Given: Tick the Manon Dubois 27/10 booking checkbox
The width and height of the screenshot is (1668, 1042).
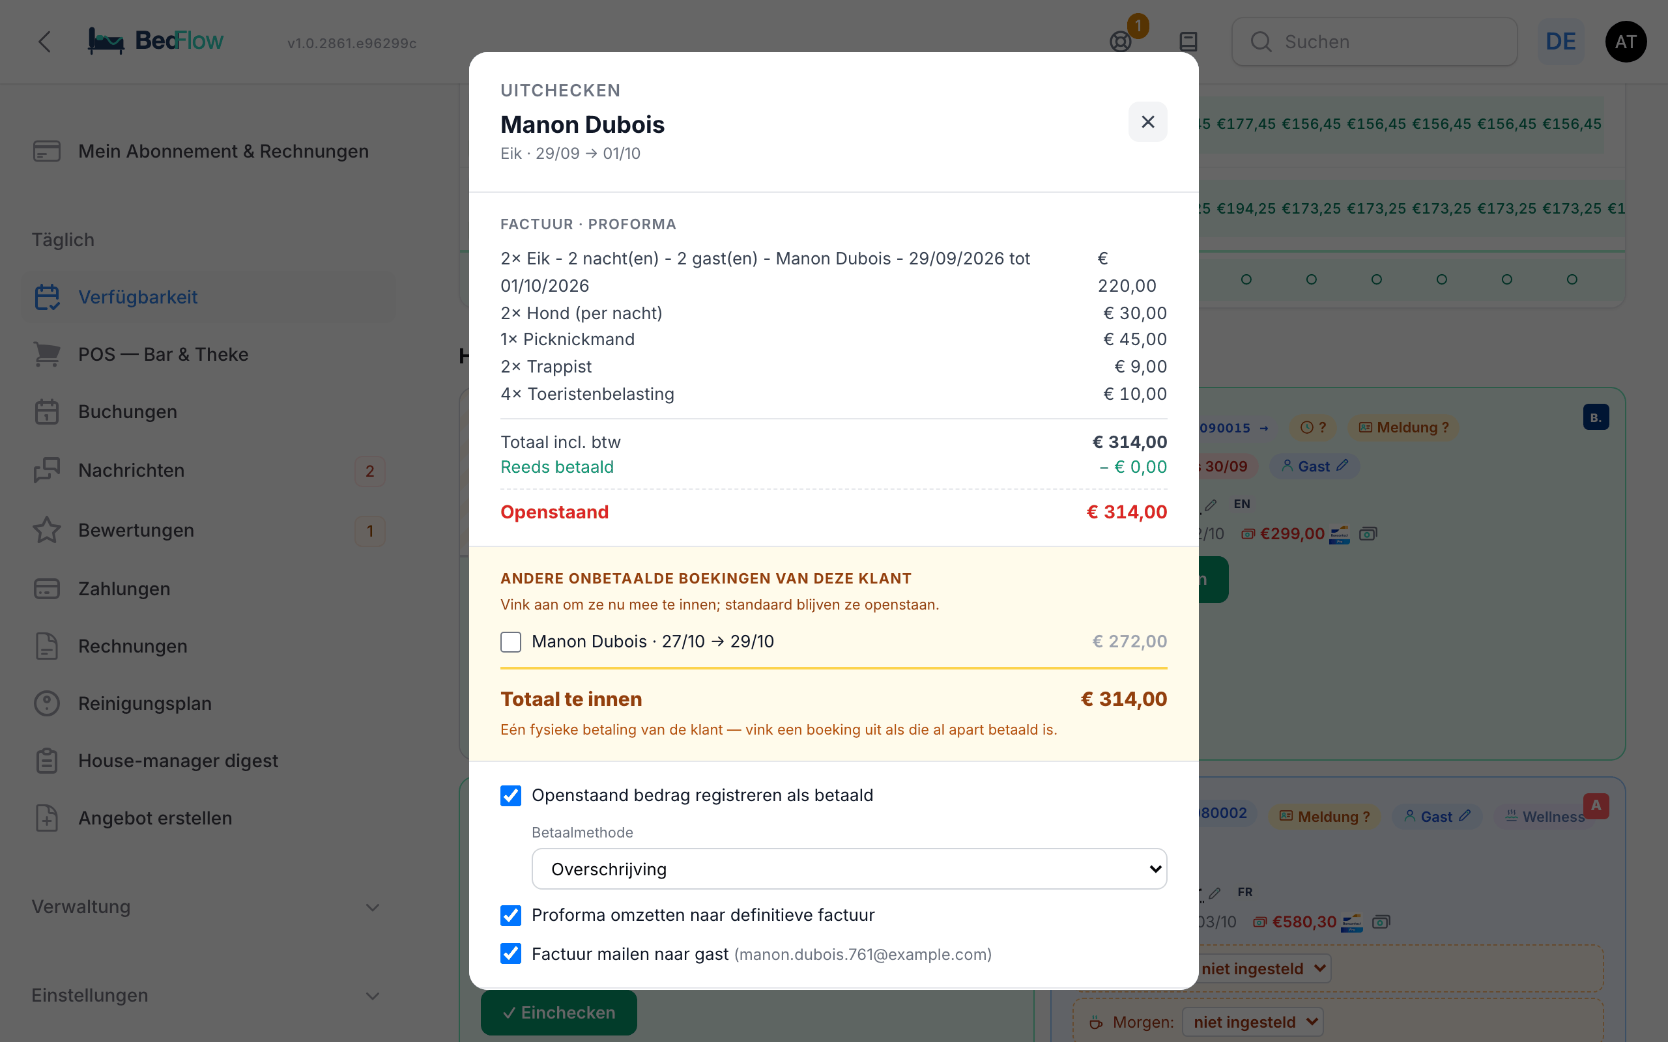Looking at the screenshot, I should coord(511,641).
